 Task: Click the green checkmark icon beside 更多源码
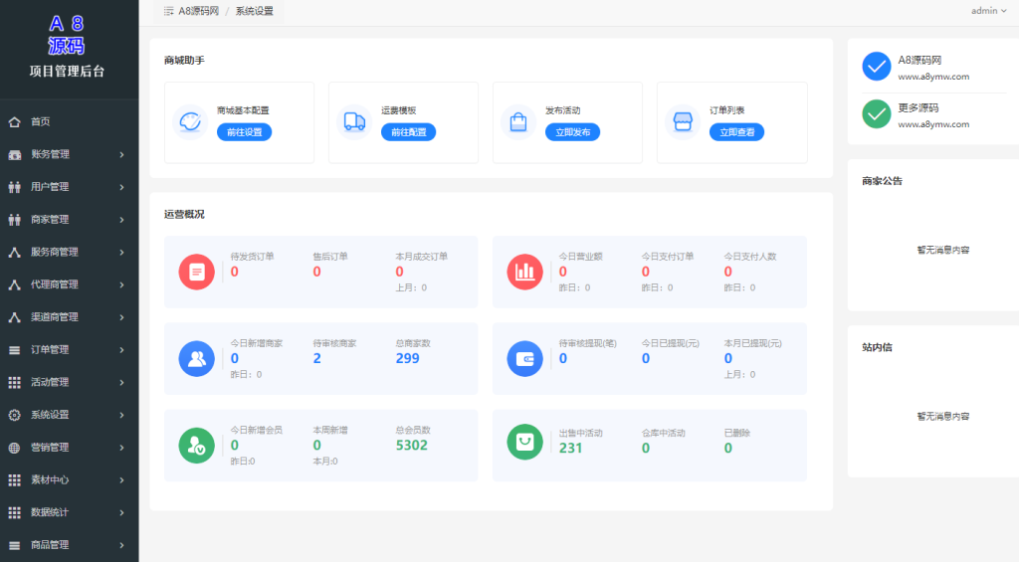(x=877, y=114)
